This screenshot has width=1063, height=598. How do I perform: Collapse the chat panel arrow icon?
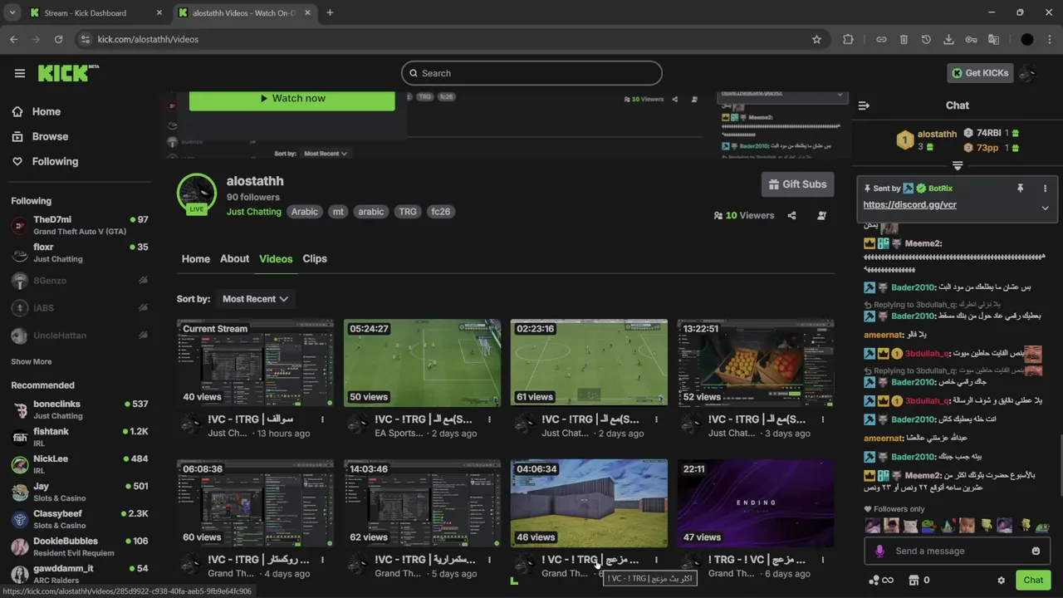[x=864, y=105]
